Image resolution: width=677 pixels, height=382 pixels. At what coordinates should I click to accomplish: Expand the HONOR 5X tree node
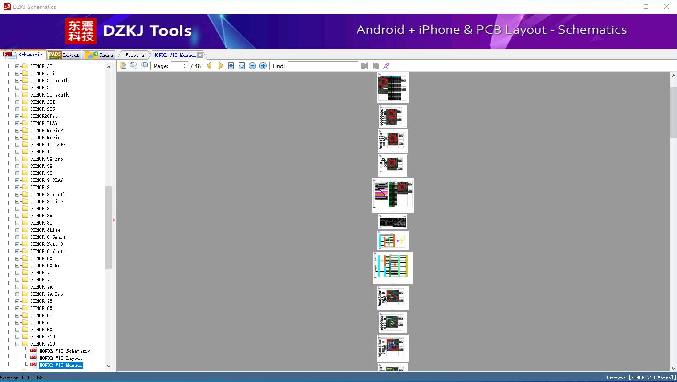click(x=17, y=330)
